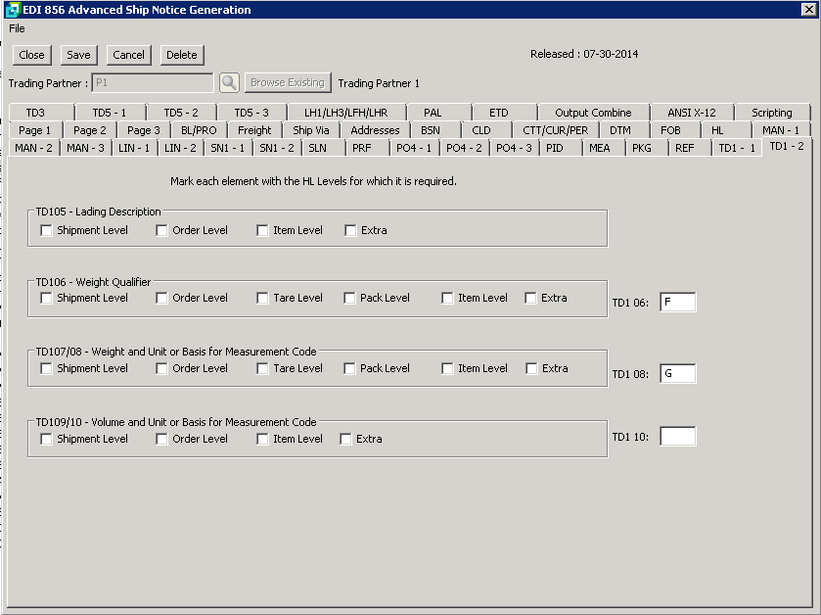Switch to the LH1/LH3/LFH/LHR tab
Viewport: 821px width, 615px height.
(345, 113)
